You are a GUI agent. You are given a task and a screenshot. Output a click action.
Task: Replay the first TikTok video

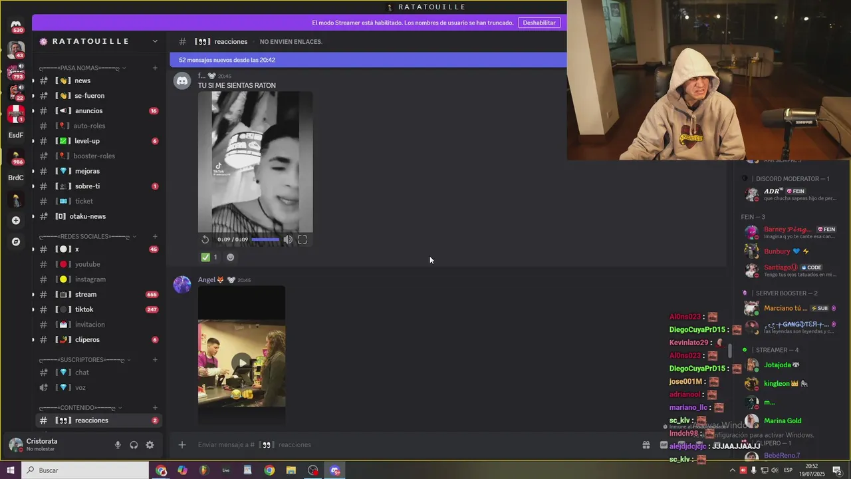pyautogui.click(x=205, y=239)
